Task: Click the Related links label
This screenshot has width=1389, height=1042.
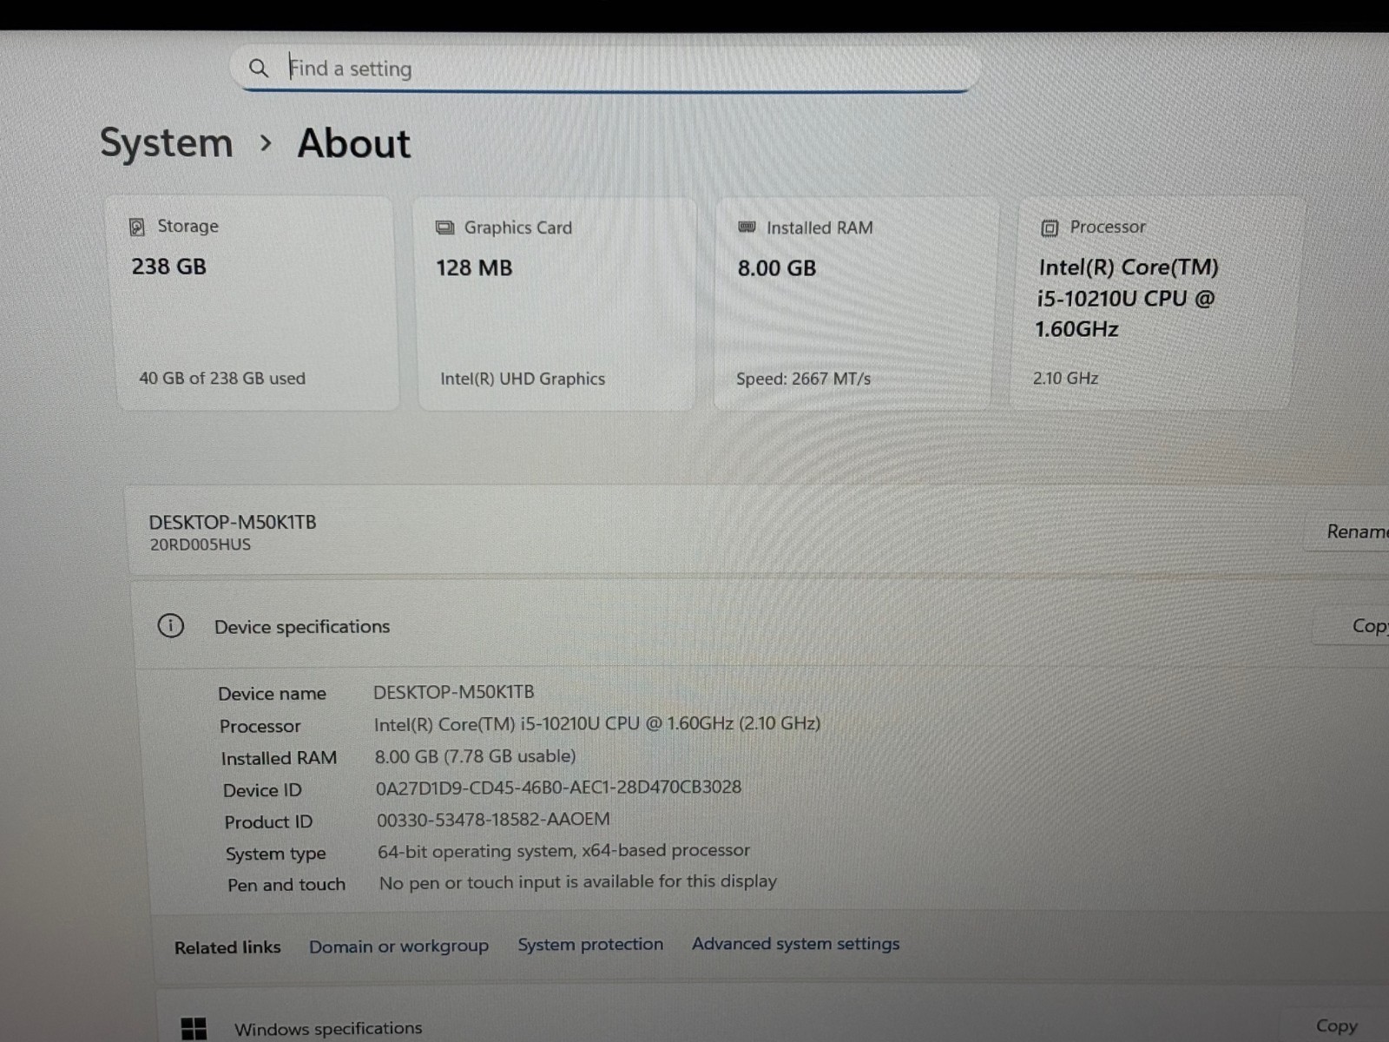Action: tap(227, 947)
